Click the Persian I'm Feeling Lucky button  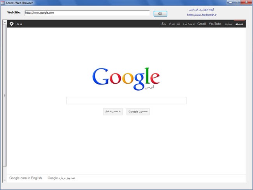coord(113,111)
